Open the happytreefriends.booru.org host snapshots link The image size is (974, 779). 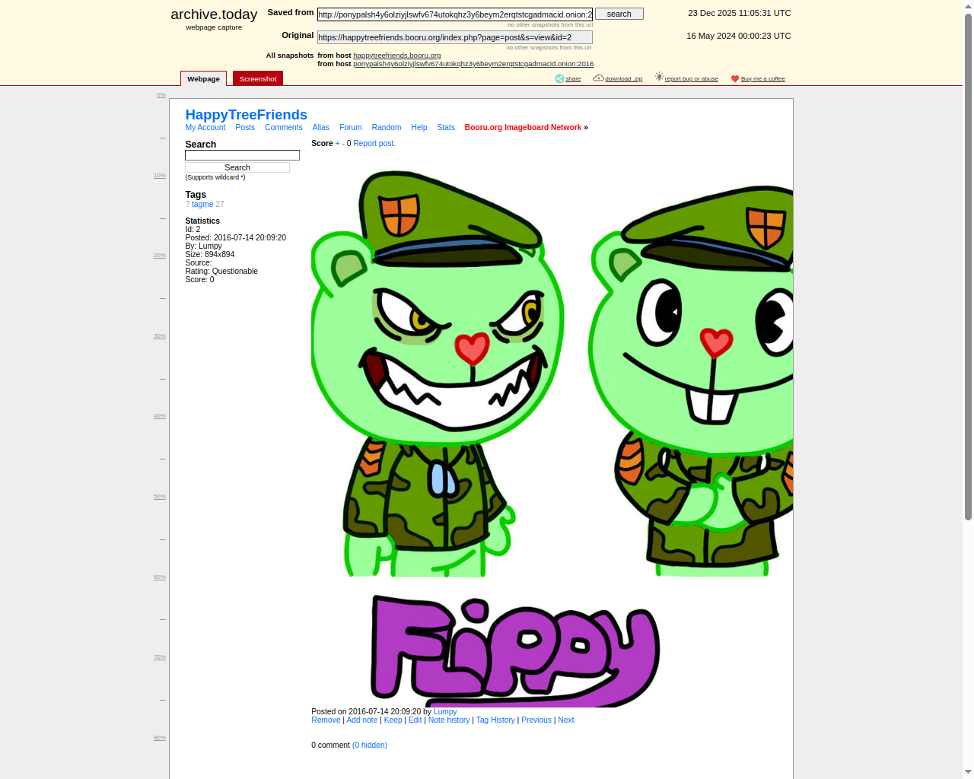(397, 56)
